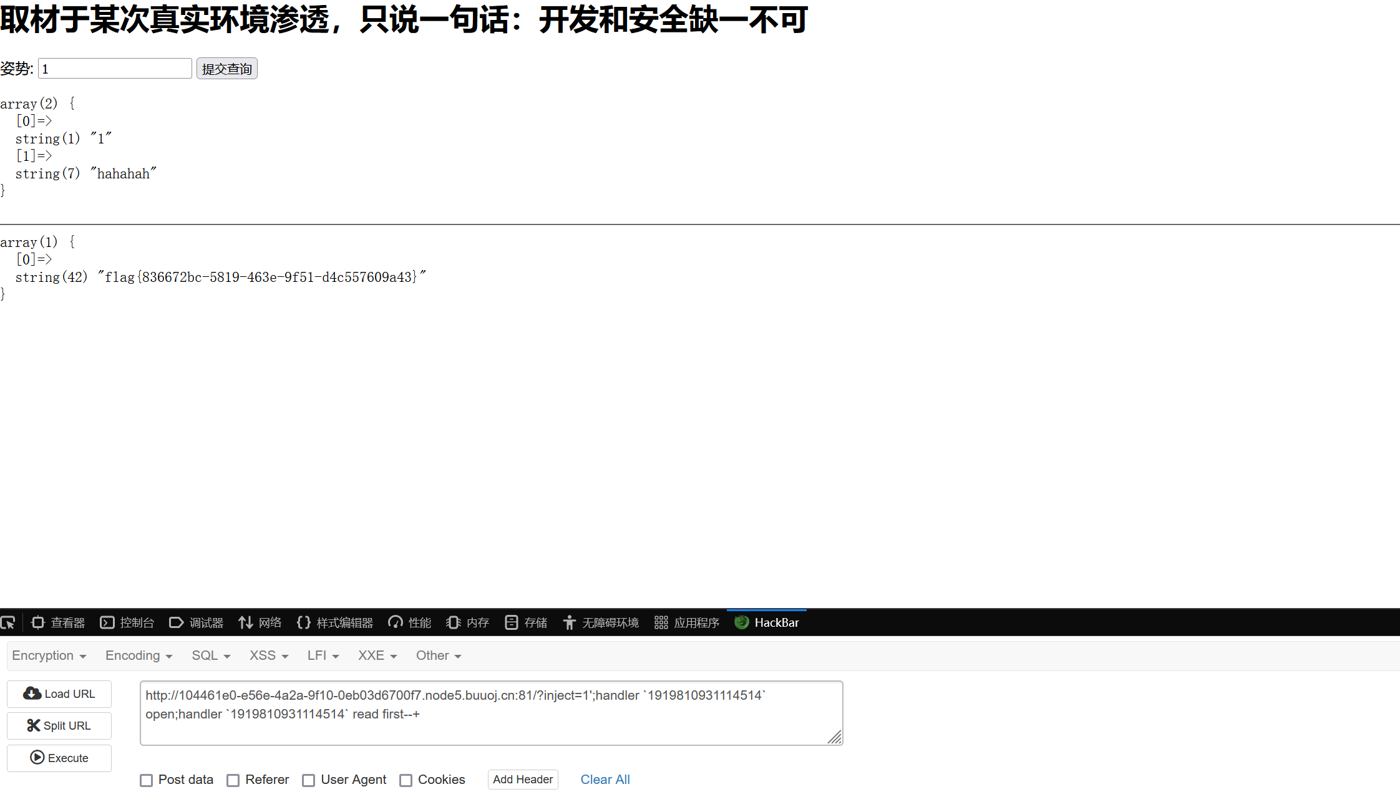Click the 姿势 text input field
1400x807 pixels.
pyautogui.click(x=115, y=69)
